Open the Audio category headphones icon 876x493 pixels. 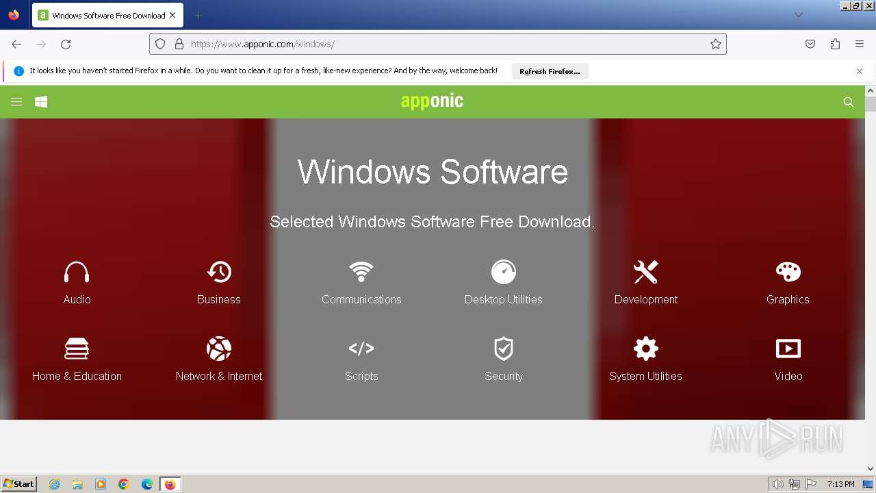77,272
